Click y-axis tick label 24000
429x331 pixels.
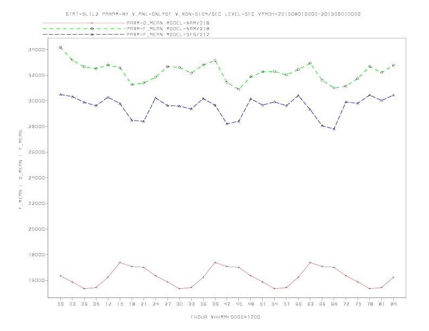36,178
